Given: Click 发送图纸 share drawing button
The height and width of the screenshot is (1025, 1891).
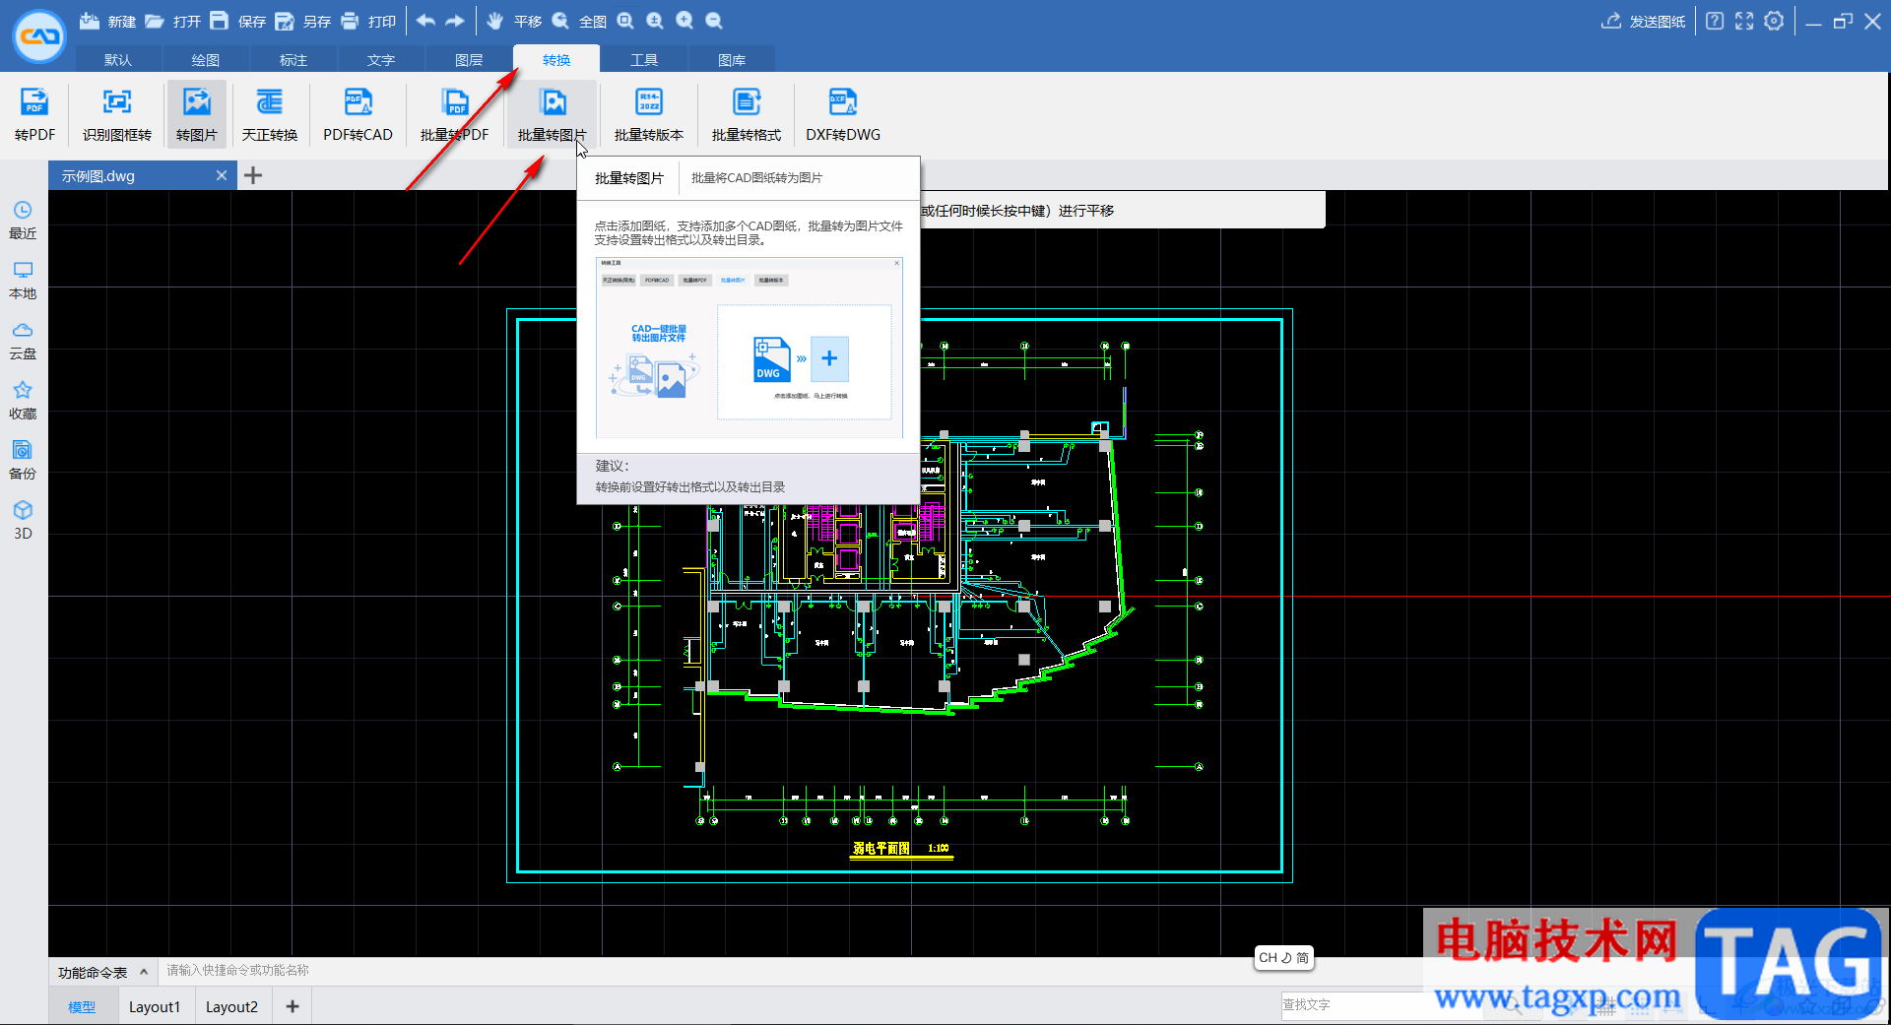Looking at the screenshot, I should [x=1643, y=21].
